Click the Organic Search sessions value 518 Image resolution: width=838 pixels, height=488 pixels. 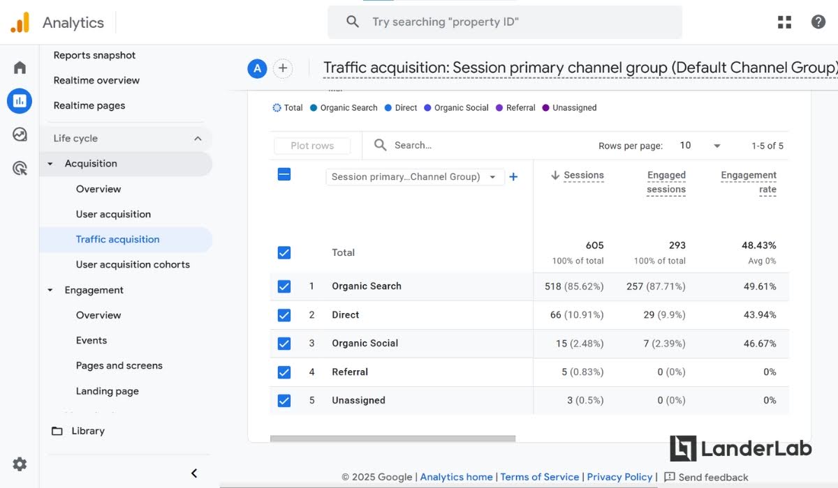click(553, 287)
